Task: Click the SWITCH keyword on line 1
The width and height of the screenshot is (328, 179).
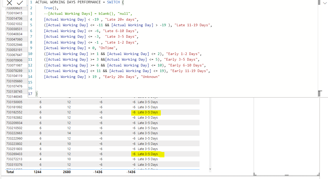Action: coord(113,2)
